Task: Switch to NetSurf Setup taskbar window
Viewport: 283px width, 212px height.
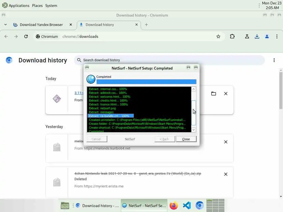Action: point(144,205)
